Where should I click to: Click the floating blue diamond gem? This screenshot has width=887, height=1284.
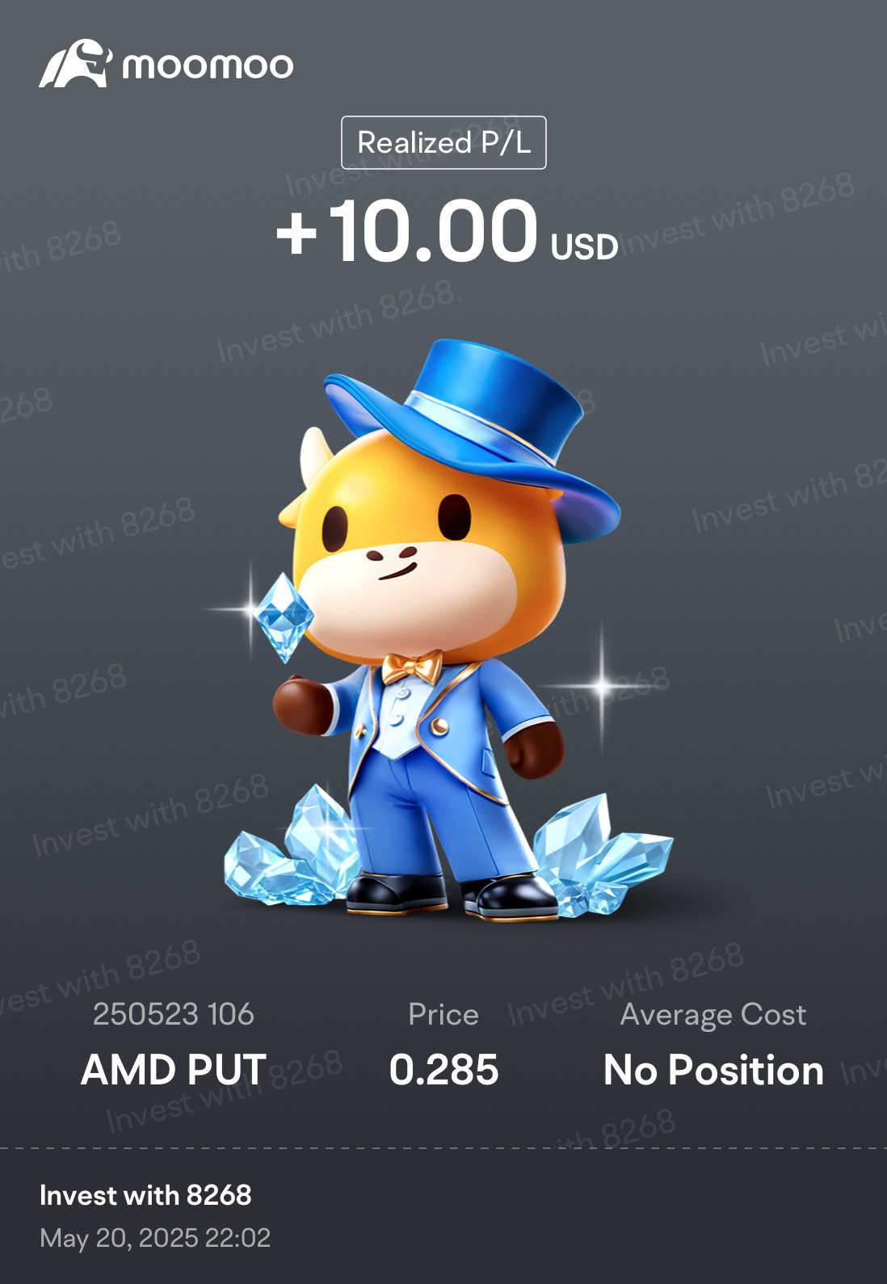[284, 617]
